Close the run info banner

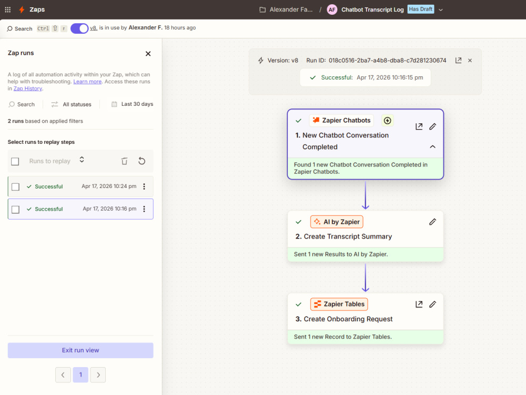(470, 61)
